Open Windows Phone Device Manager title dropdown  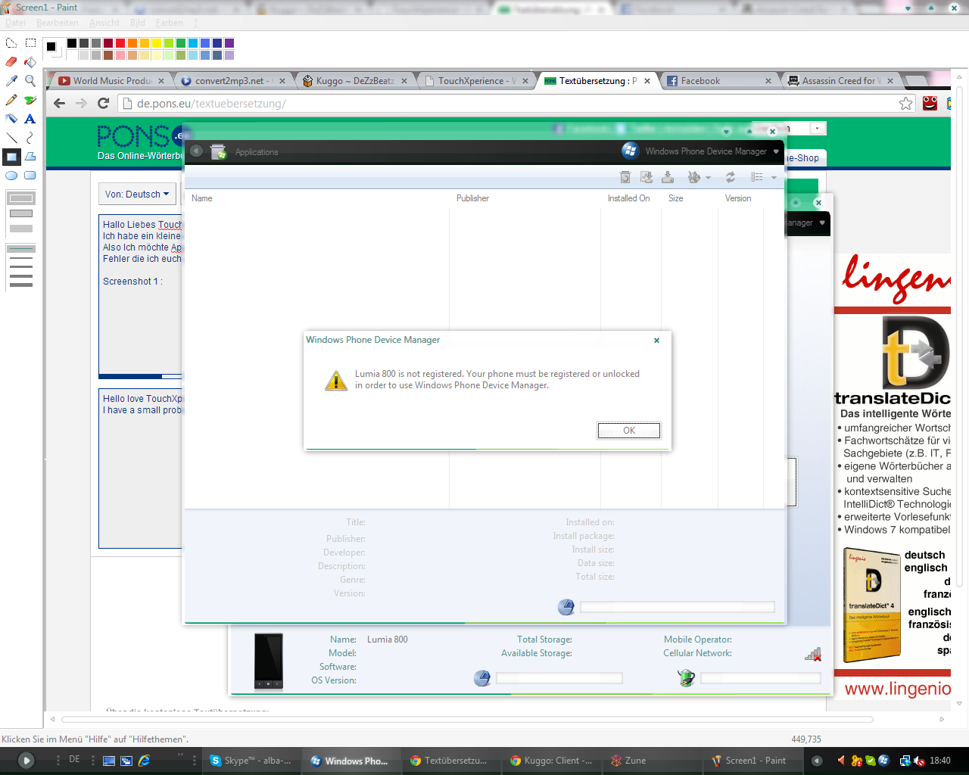pos(776,151)
